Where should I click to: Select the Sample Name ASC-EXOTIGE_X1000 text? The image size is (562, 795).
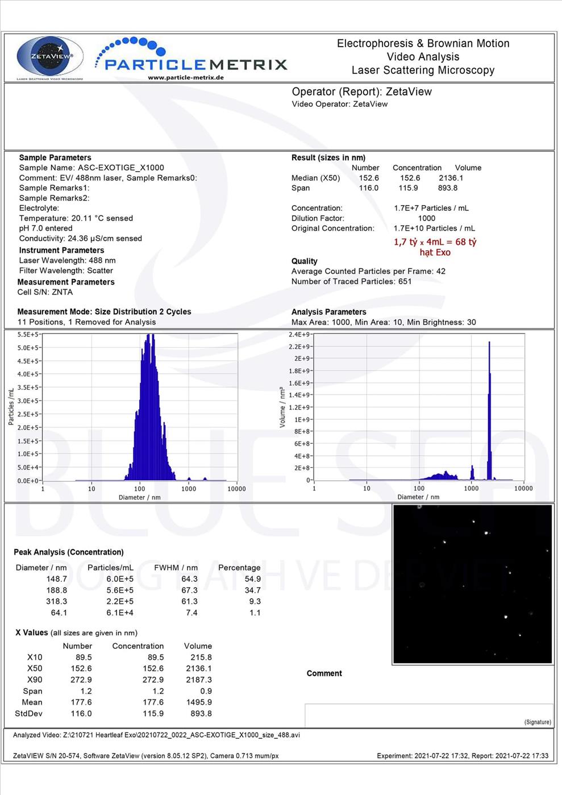click(x=120, y=168)
